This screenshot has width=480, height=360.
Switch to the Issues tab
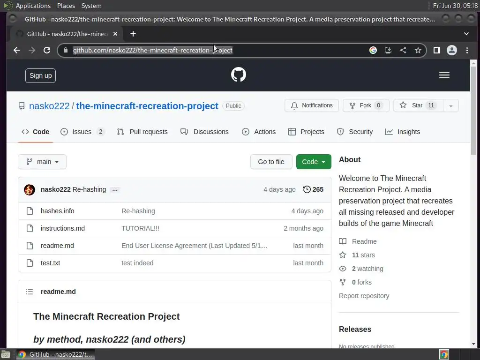82,132
